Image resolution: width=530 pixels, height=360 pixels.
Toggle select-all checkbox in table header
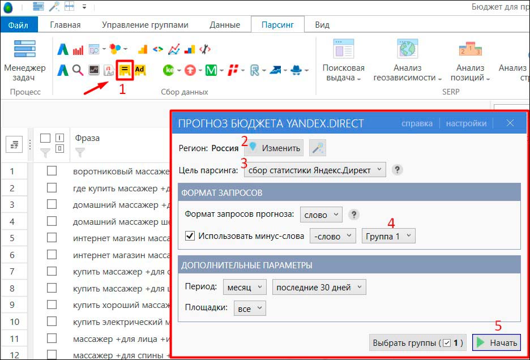[x=45, y=138]
